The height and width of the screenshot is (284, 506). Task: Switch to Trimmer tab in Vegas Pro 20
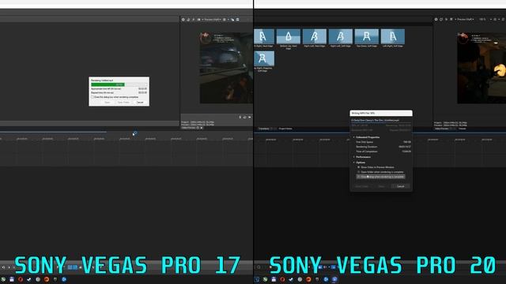click(x=462, y=129)
